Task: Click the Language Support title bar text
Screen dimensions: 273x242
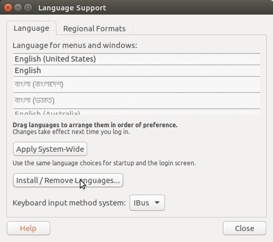Action: pyautogui.click(x=72, y=8)
